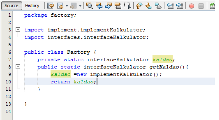
Task: Click 'implementKalkulator()' on line 9
Action: coord(124,74)
